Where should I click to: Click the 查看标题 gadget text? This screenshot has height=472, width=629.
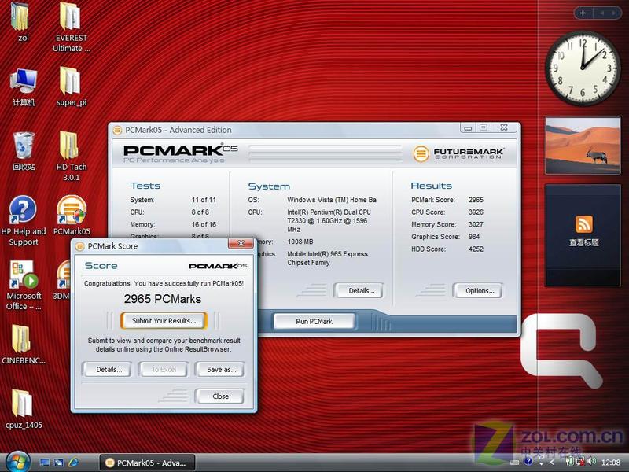[x=583, y=242]
